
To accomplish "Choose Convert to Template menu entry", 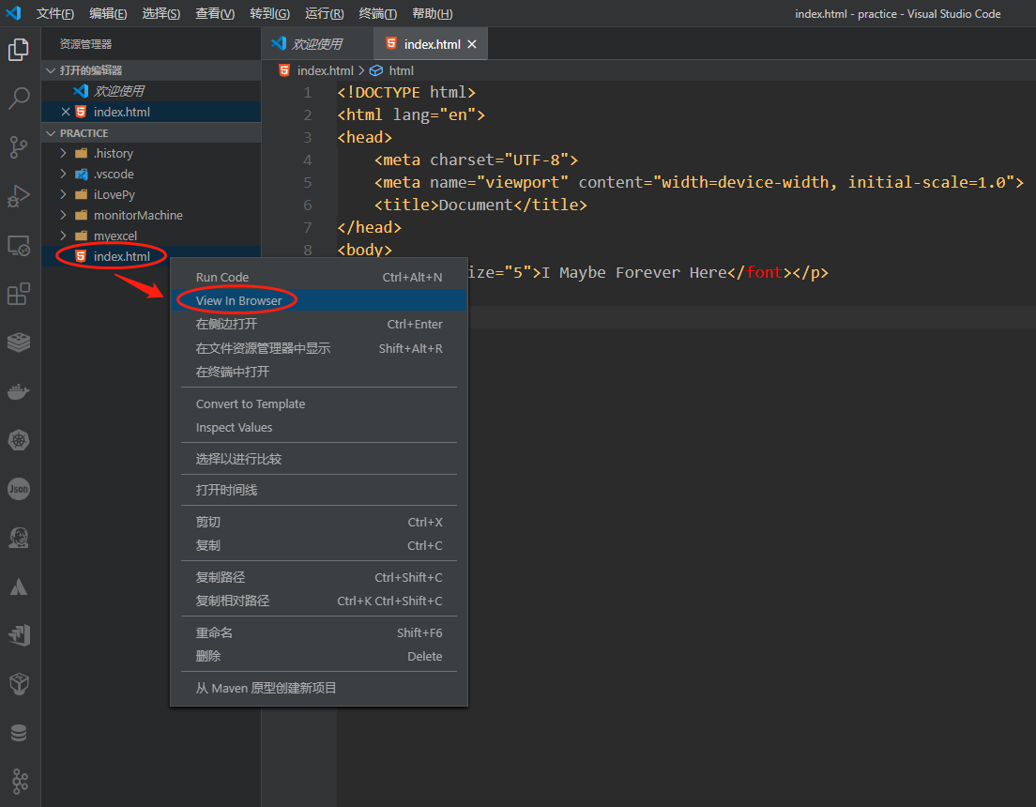I will click(318, 403).
